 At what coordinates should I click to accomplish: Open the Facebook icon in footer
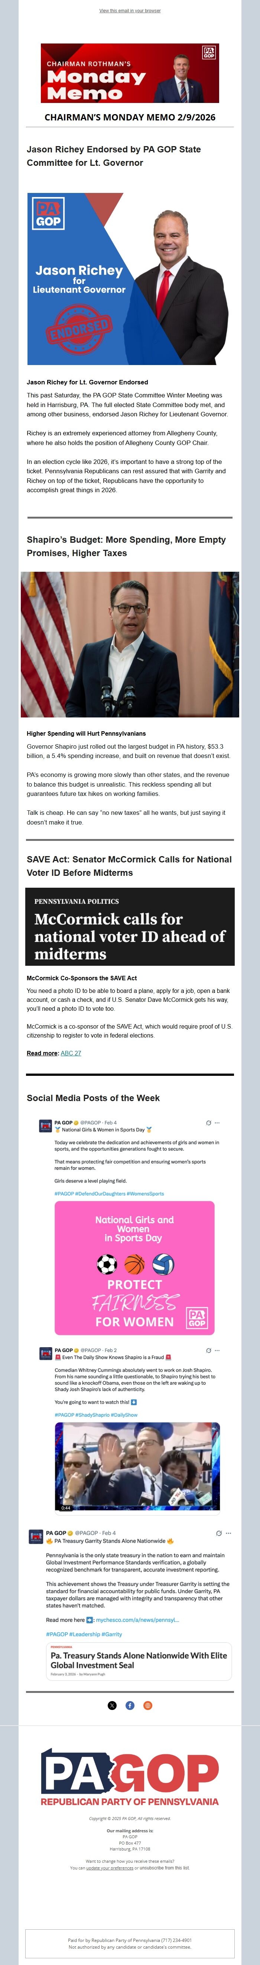(130, 1684)
